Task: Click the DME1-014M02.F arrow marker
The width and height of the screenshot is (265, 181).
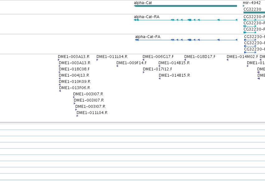Action: point(227,60)
